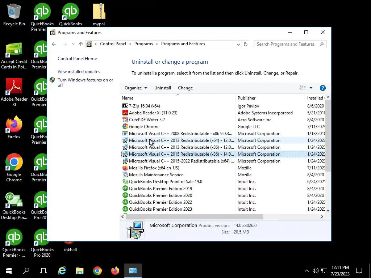Click Change in the toolbar
Viewport: 371px width, 278px height.
[185, 88]
